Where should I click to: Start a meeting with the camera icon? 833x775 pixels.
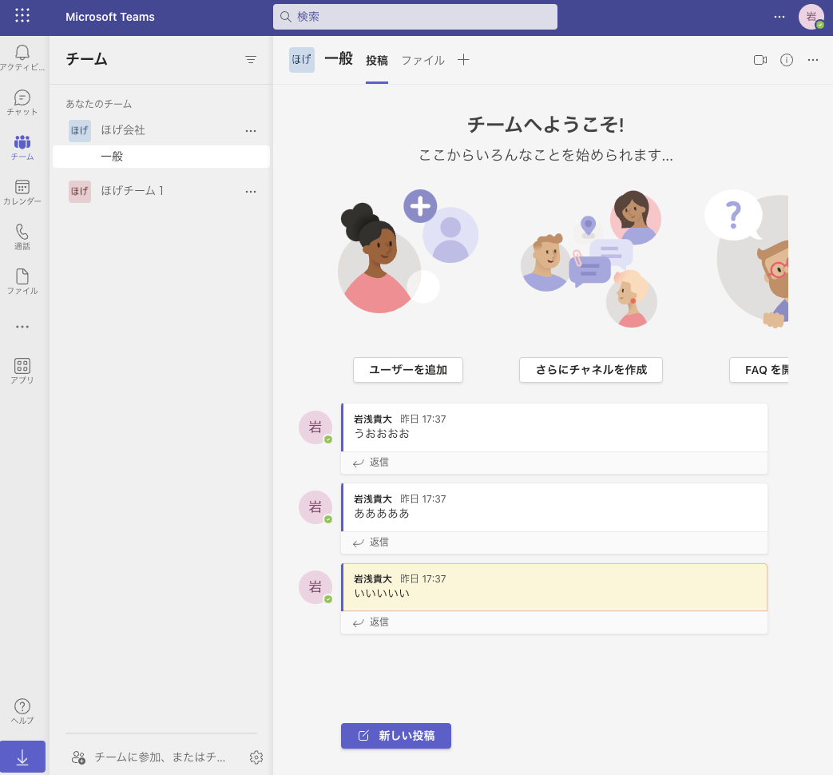760,60
